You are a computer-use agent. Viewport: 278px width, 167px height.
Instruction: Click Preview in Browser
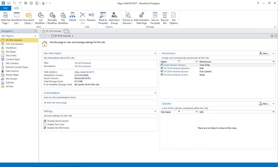tap(128, 18)
